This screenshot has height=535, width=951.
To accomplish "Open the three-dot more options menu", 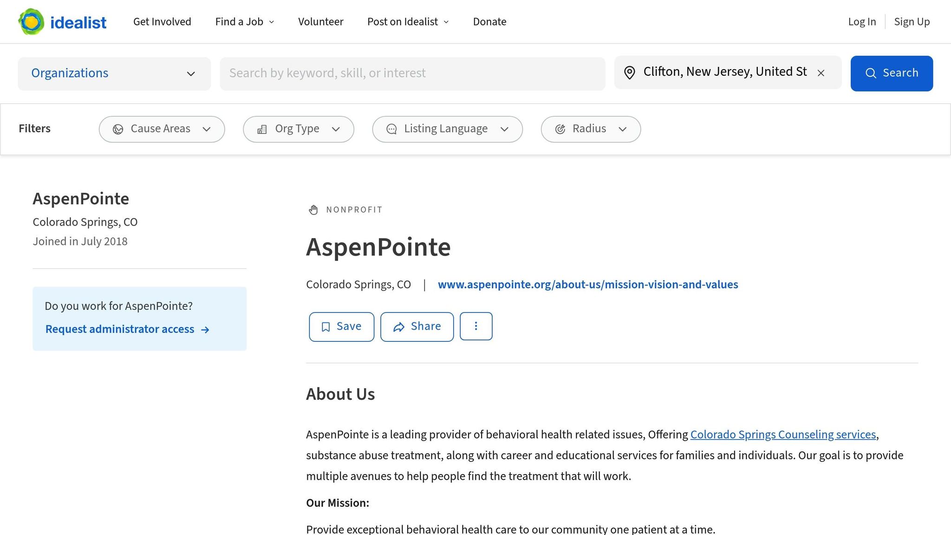I will (476, 326).
